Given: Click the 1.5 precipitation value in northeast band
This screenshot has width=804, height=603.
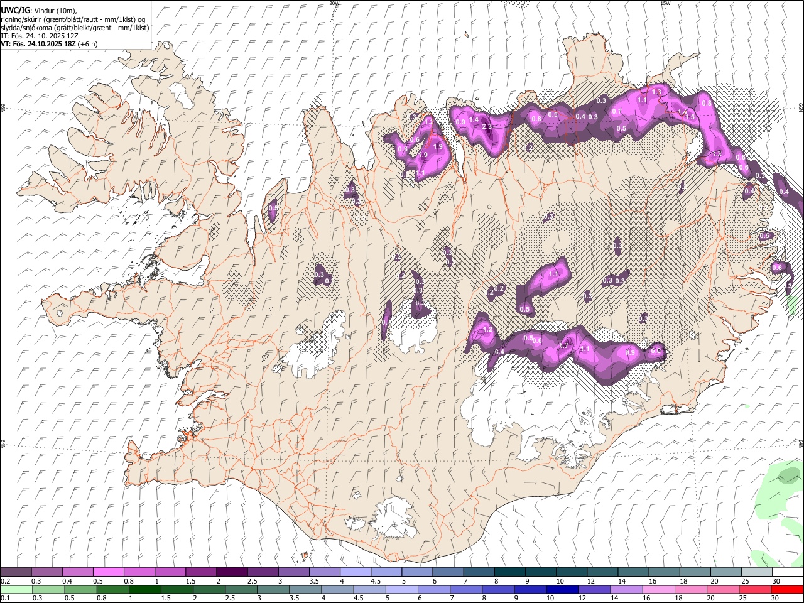Looking at the screenshot, I should (690, 117).
